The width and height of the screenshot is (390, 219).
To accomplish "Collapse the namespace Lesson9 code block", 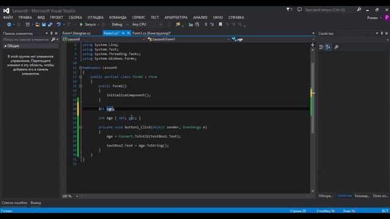I will coord(80,68).
